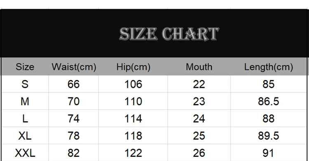Click the Mouth column header
The image size is (309, 161).
point(199,67)
